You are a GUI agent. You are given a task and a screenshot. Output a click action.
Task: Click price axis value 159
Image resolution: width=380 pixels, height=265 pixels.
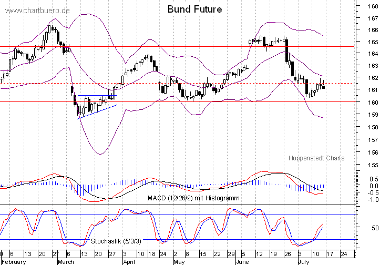(x=373, y=115)
